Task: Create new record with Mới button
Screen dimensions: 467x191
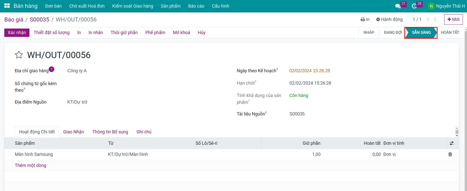Action: pos(453,19)
